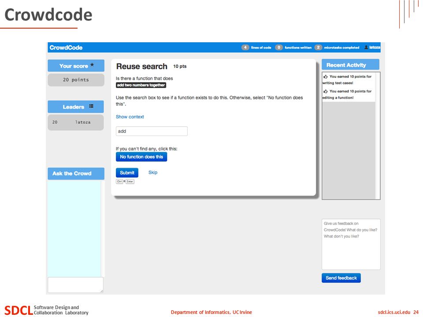Click the list icon beside Leaders
Viewport: 423px width, 317px height.
pos(91,106)
